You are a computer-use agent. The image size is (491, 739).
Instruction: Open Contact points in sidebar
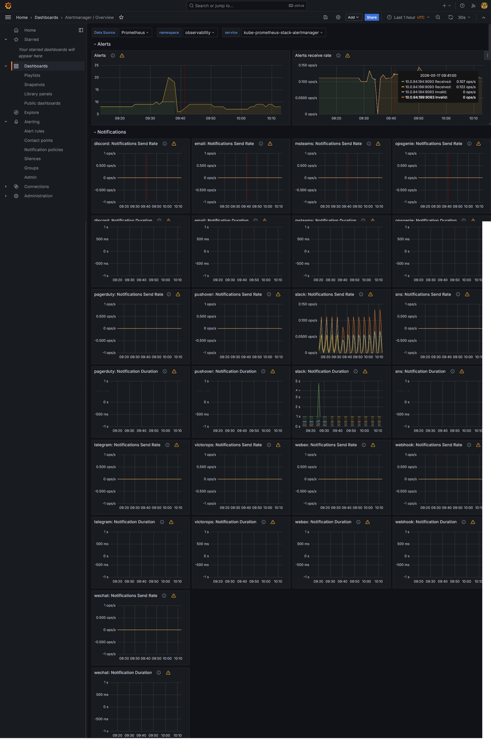pos(38,140)
